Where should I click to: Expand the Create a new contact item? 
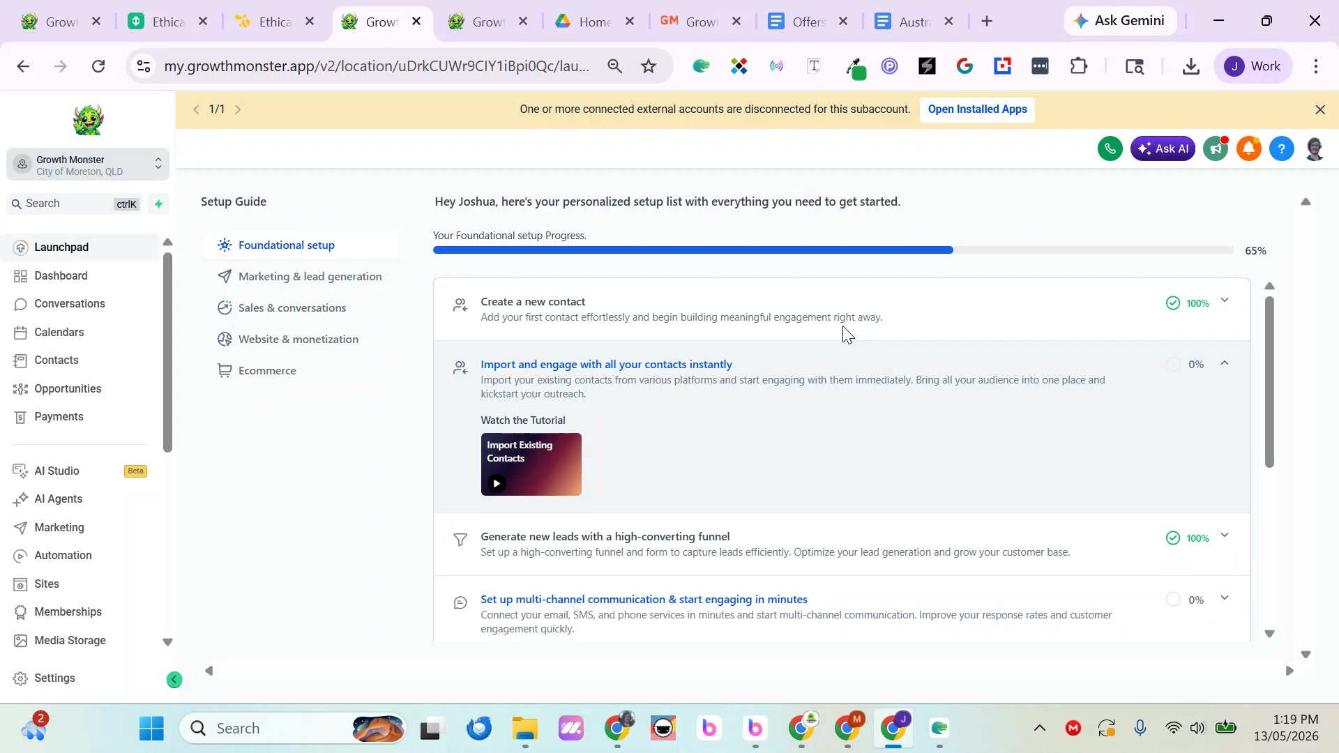[1225, 301]
